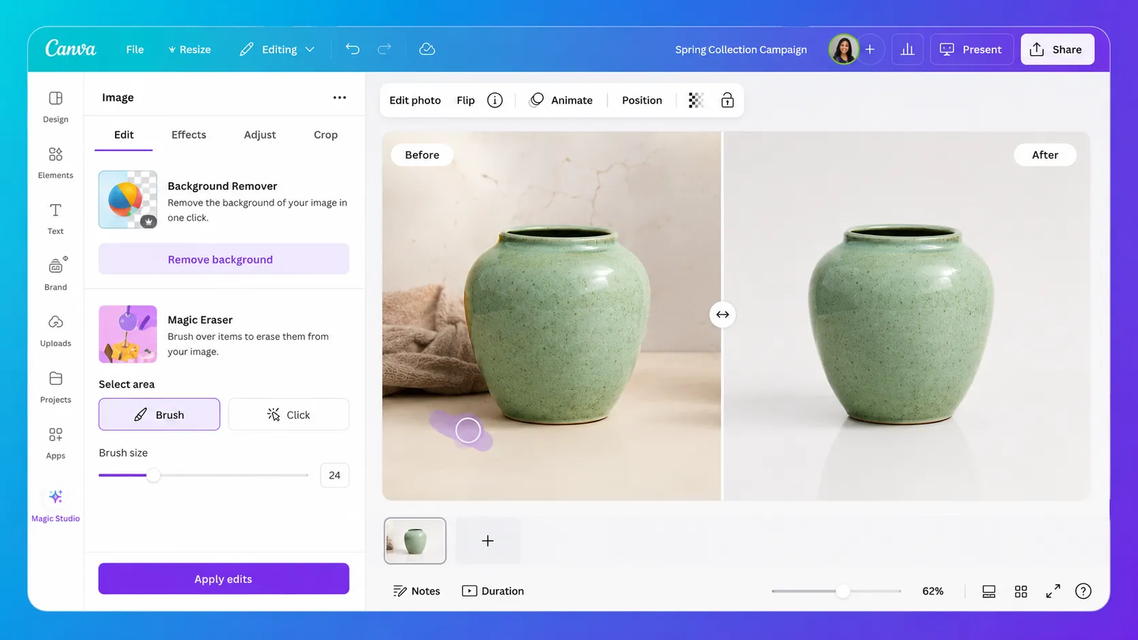The width and height of the screenshot is (1138, 640).
Task: Show image info icon in toolbar
Action: click(495, 100)
